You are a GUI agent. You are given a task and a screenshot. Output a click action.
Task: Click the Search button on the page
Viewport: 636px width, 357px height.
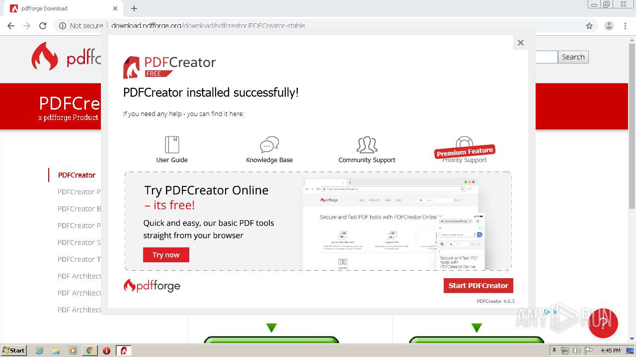573,57
